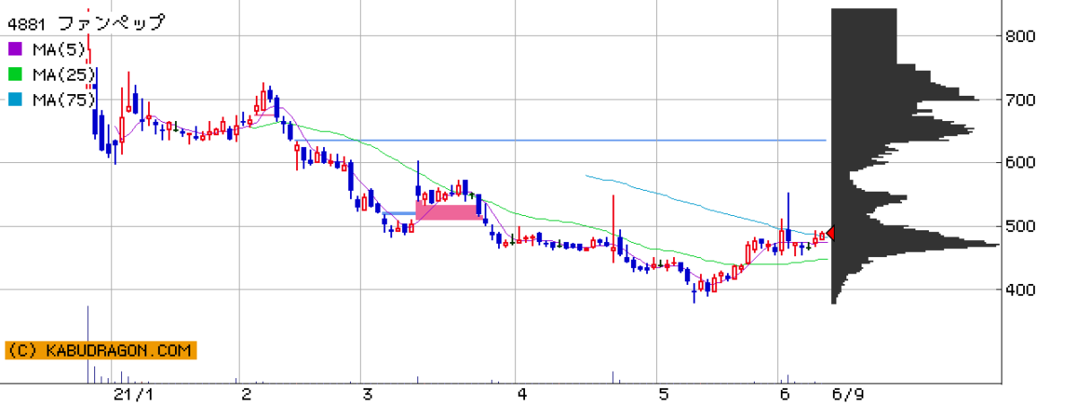Click the MA(75) legend label
Screen dimensions: 1077x405
(66, 100)
